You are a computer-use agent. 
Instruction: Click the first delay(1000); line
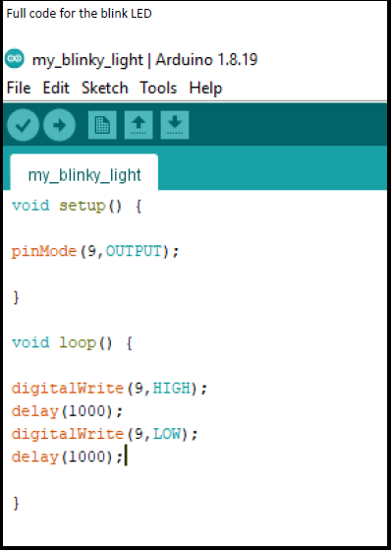(x=67, y=411)
